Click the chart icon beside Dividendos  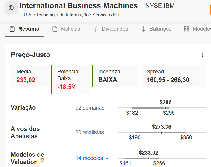click(96, 29)
